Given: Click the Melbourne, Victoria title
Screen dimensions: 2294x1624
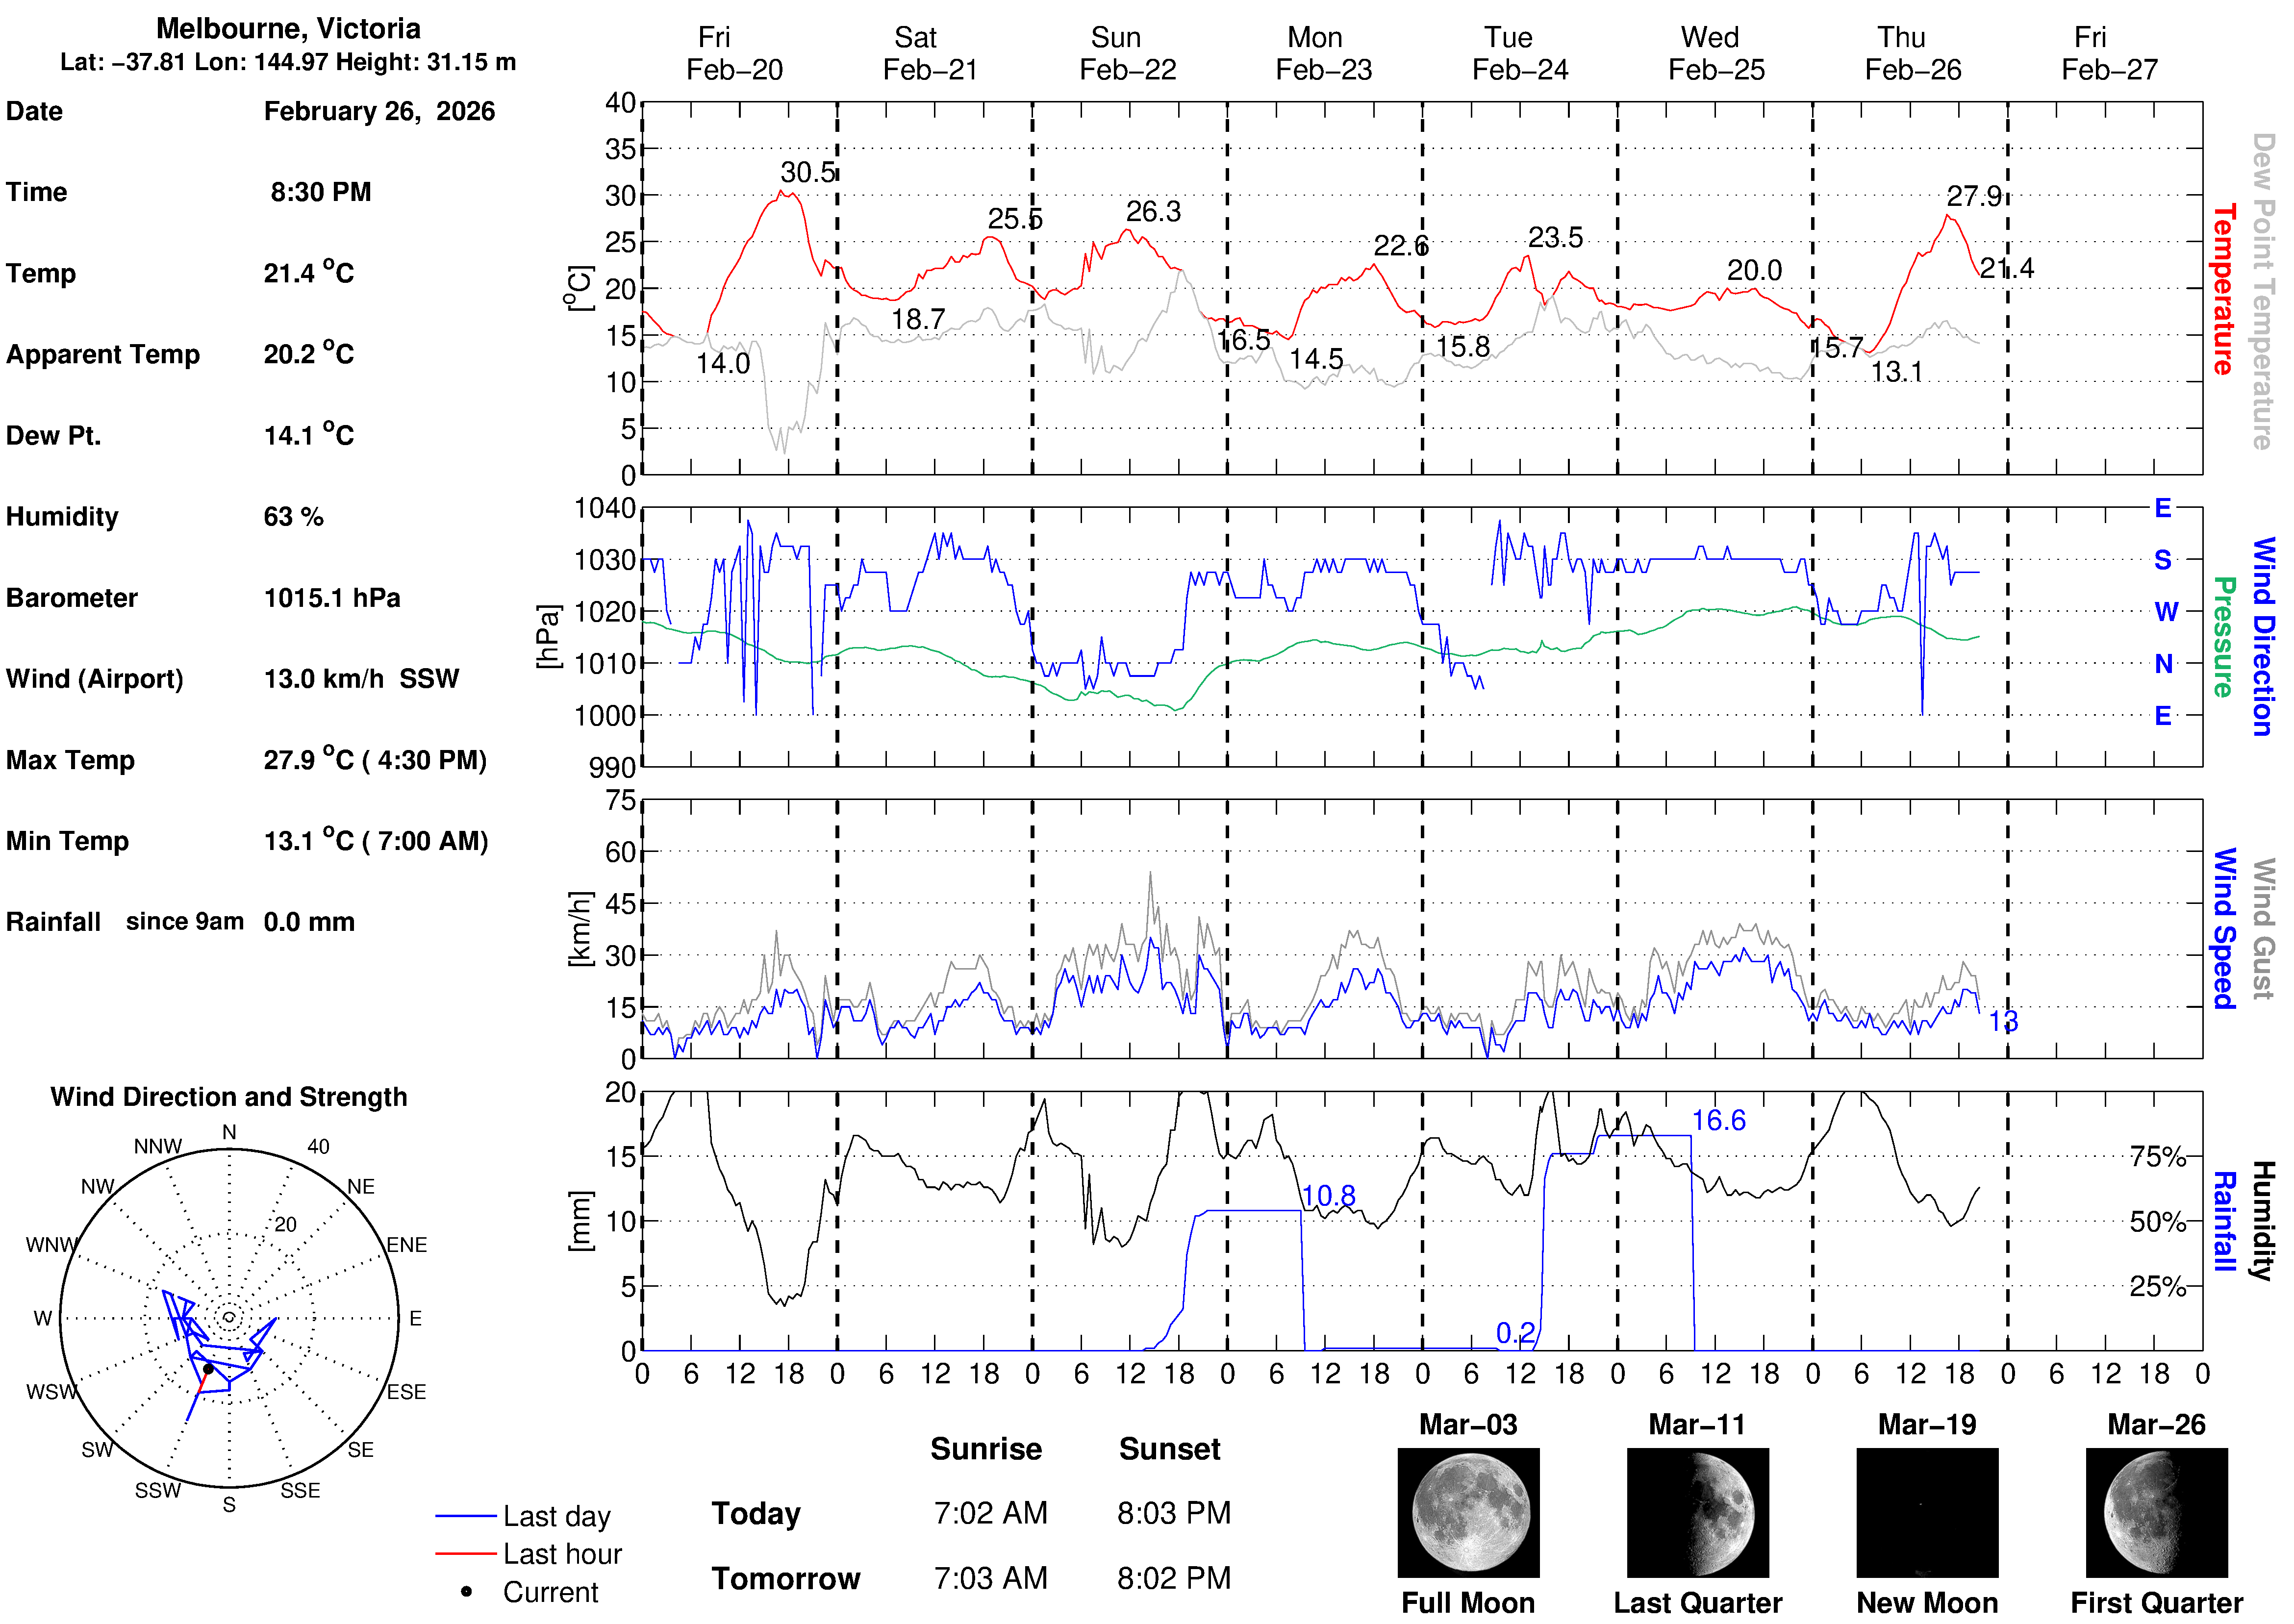Looking at the screenshot, I should pyautogui.click(x=288, y=28).
